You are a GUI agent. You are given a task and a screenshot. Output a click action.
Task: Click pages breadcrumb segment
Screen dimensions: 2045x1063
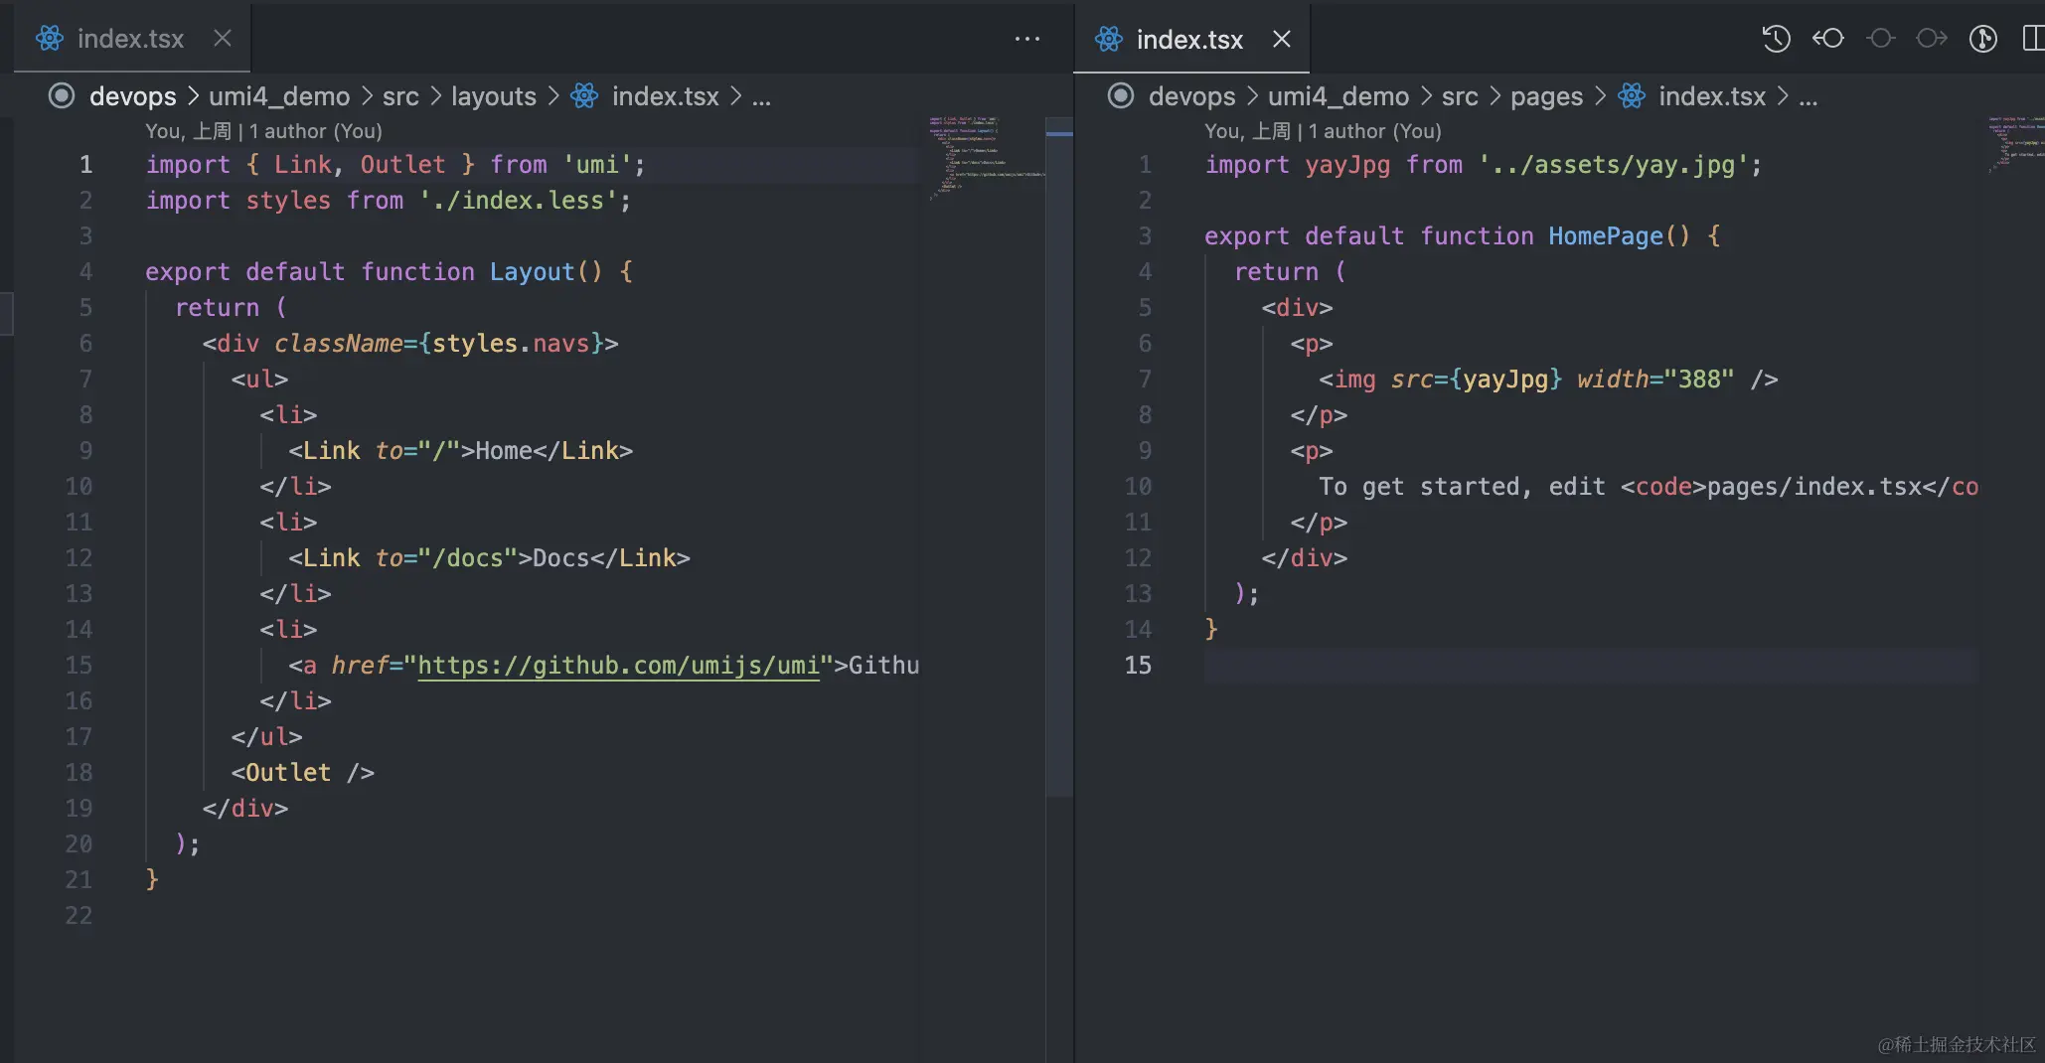tap(1547, 96)
